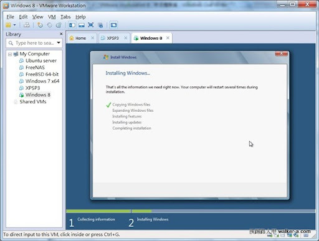Click the installation progress bar
The width and height of the screenshot is (319, 241).
191,211
